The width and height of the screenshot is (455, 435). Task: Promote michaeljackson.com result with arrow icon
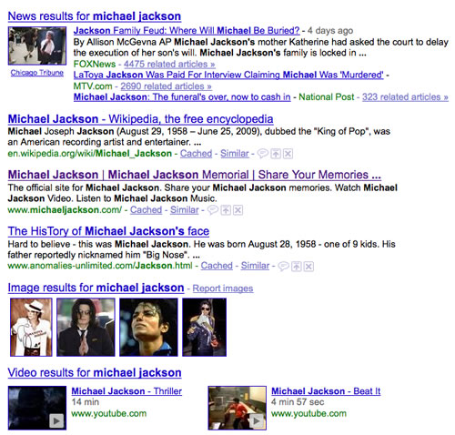pyautogui.click(x=226, y=210)
